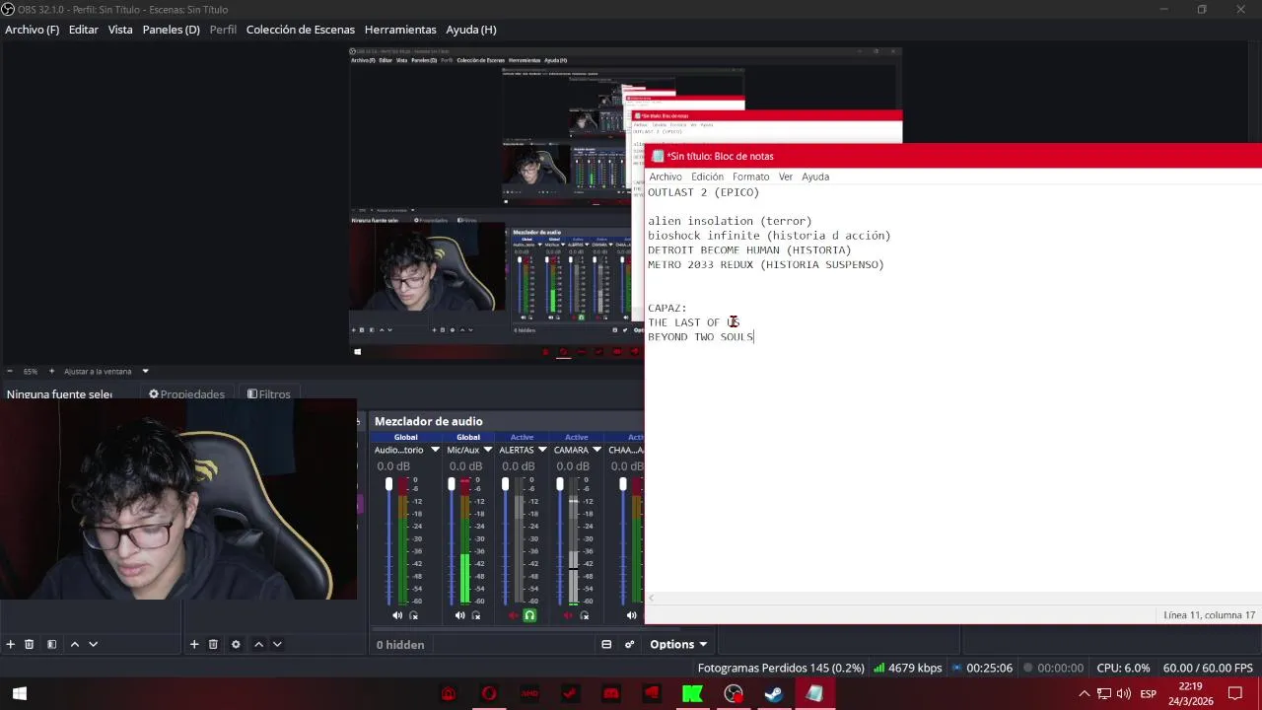Viewport: 1262px width, 710px height.
Task: Switch to OBS Studio taskbar icon
Action: tap(733, 693)
